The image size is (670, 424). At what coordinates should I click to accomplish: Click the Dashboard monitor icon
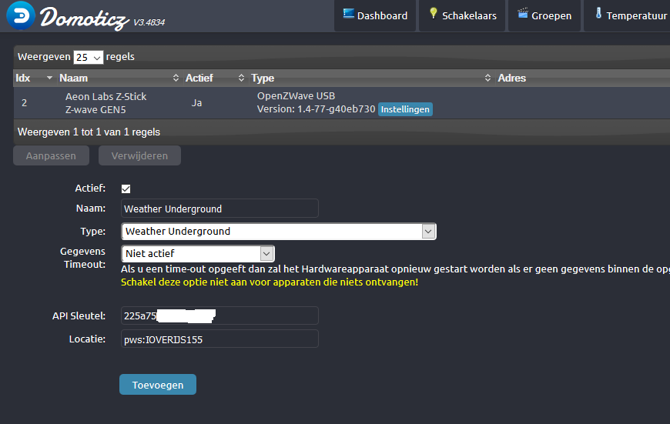(349, 14)
